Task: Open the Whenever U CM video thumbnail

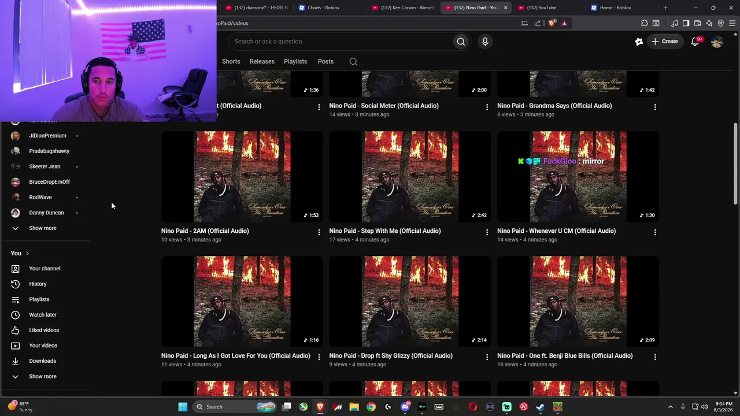Action: coord(578,177)
